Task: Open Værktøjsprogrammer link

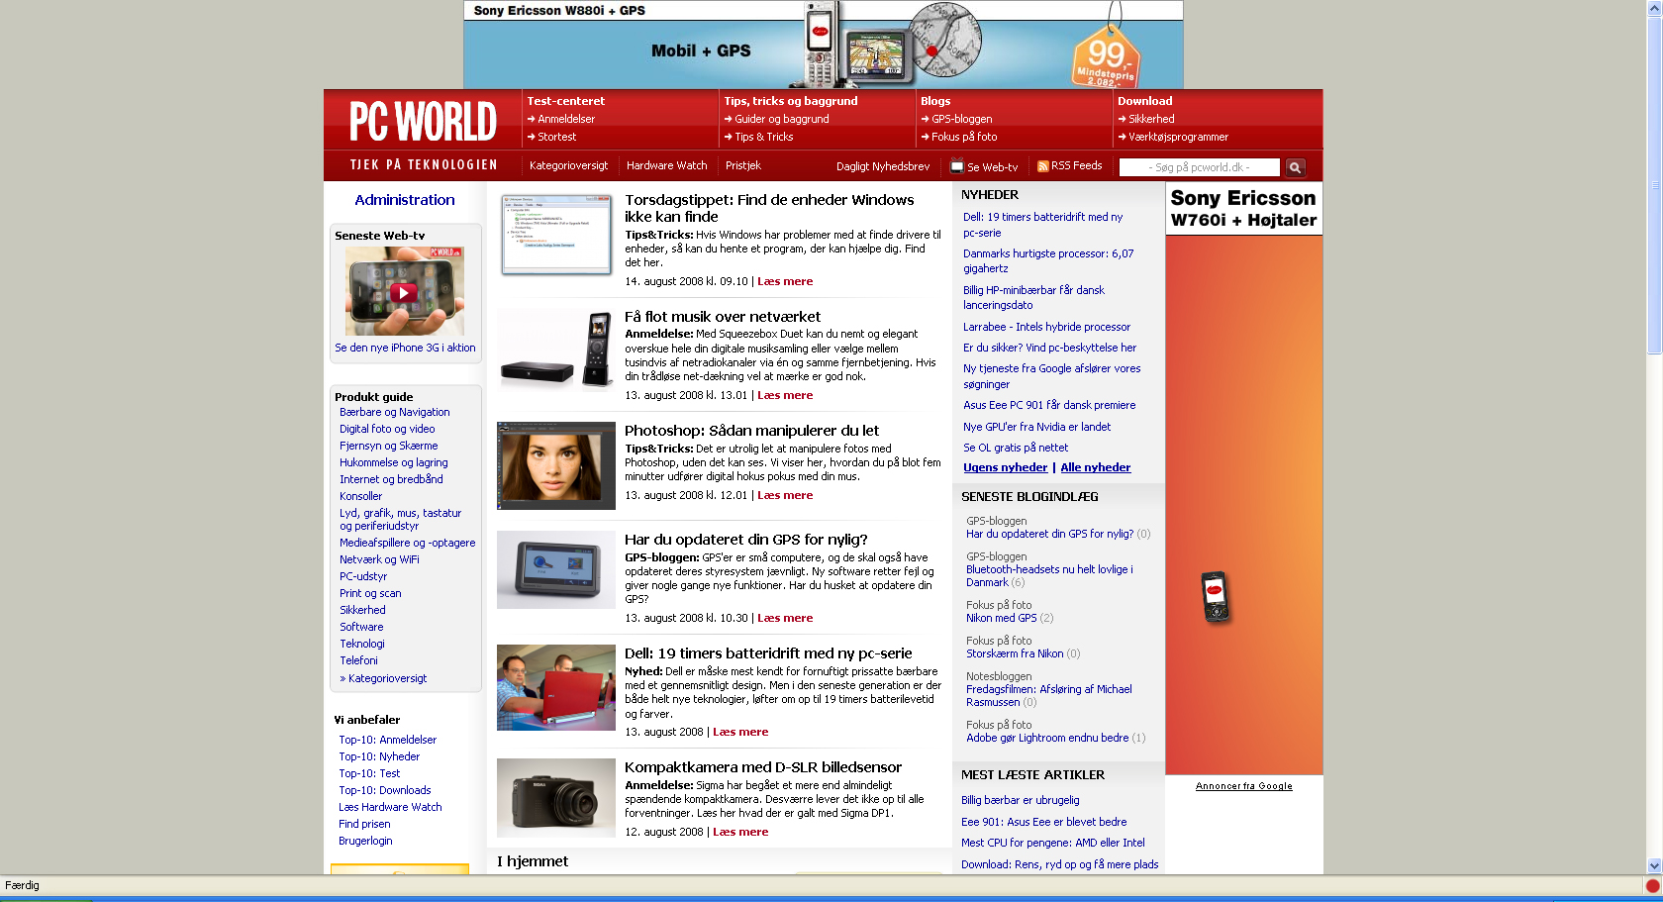Action: pyautogui.click(x=1179, y=137)
